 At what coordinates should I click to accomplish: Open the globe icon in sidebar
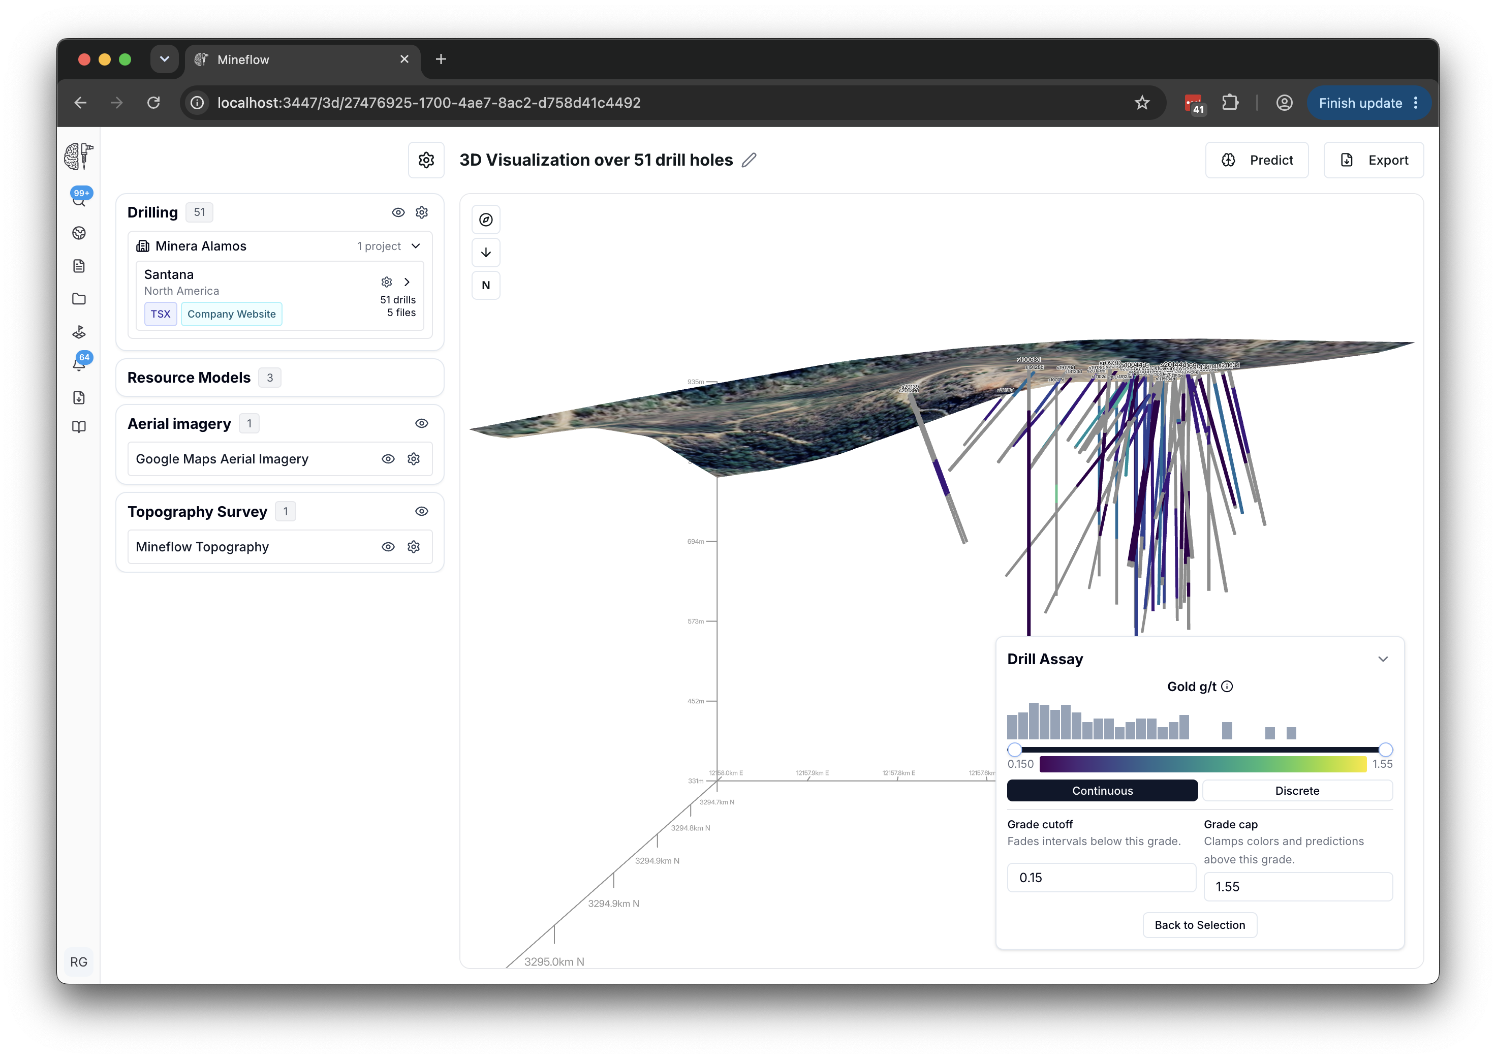(79, 233)
